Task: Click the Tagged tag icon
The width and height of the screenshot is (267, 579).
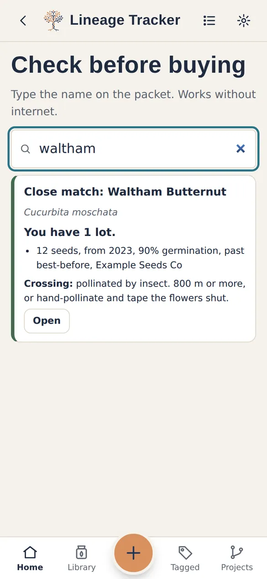Action: [x=185, y=552]
